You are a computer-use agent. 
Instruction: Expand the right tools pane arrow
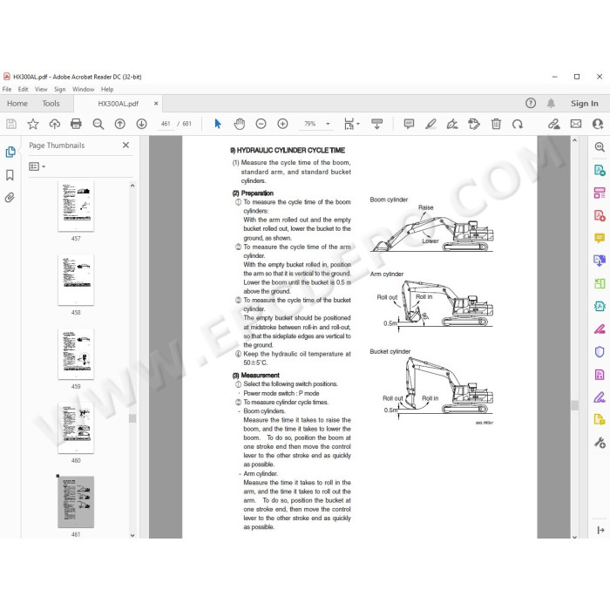(x=600, y=530)
